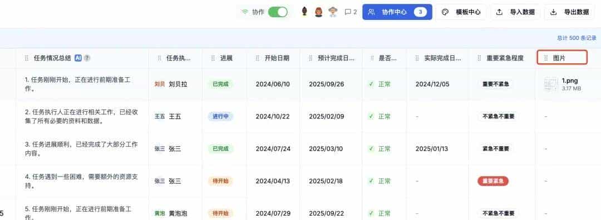Click summary cell starting 3. 任务进展顺利
The image size is (601, 220).
pyautogui.click(x=81, y=149)
